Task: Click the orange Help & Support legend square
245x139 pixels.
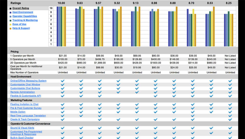Action: pos(10,28)
